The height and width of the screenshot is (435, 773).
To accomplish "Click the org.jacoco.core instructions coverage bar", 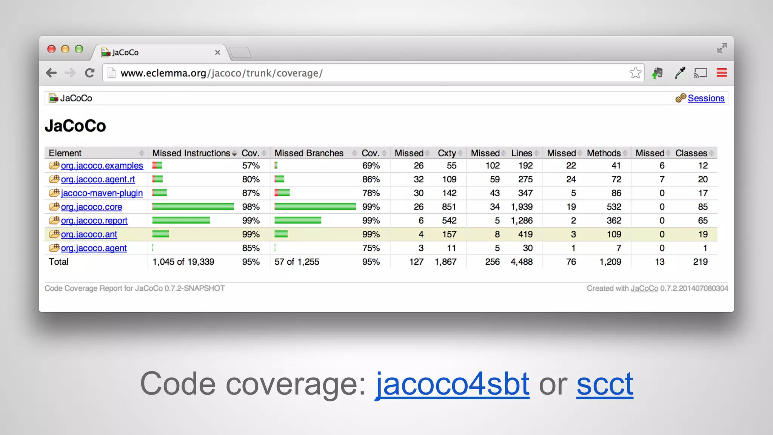I will point(193,207).
